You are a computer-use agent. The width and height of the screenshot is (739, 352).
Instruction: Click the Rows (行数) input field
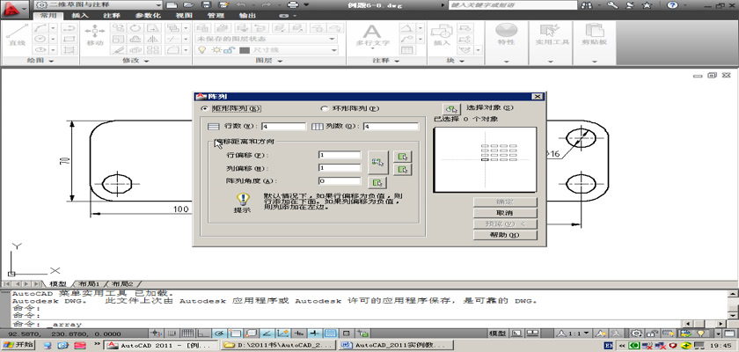(x=282, y=127)
